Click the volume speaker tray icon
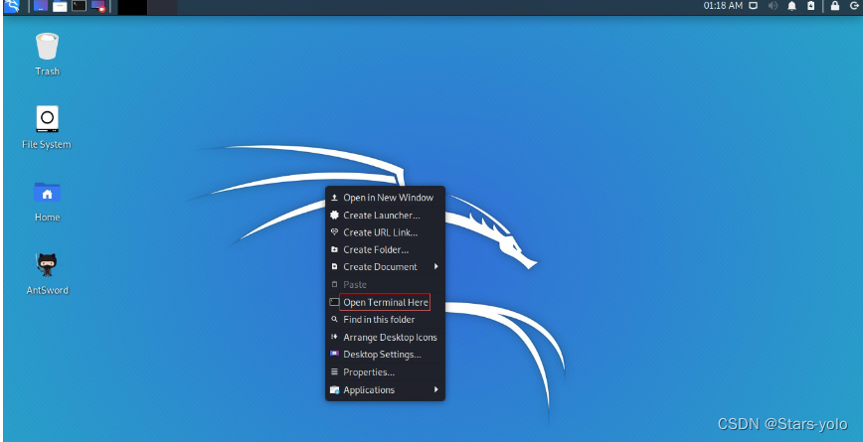 773,6
